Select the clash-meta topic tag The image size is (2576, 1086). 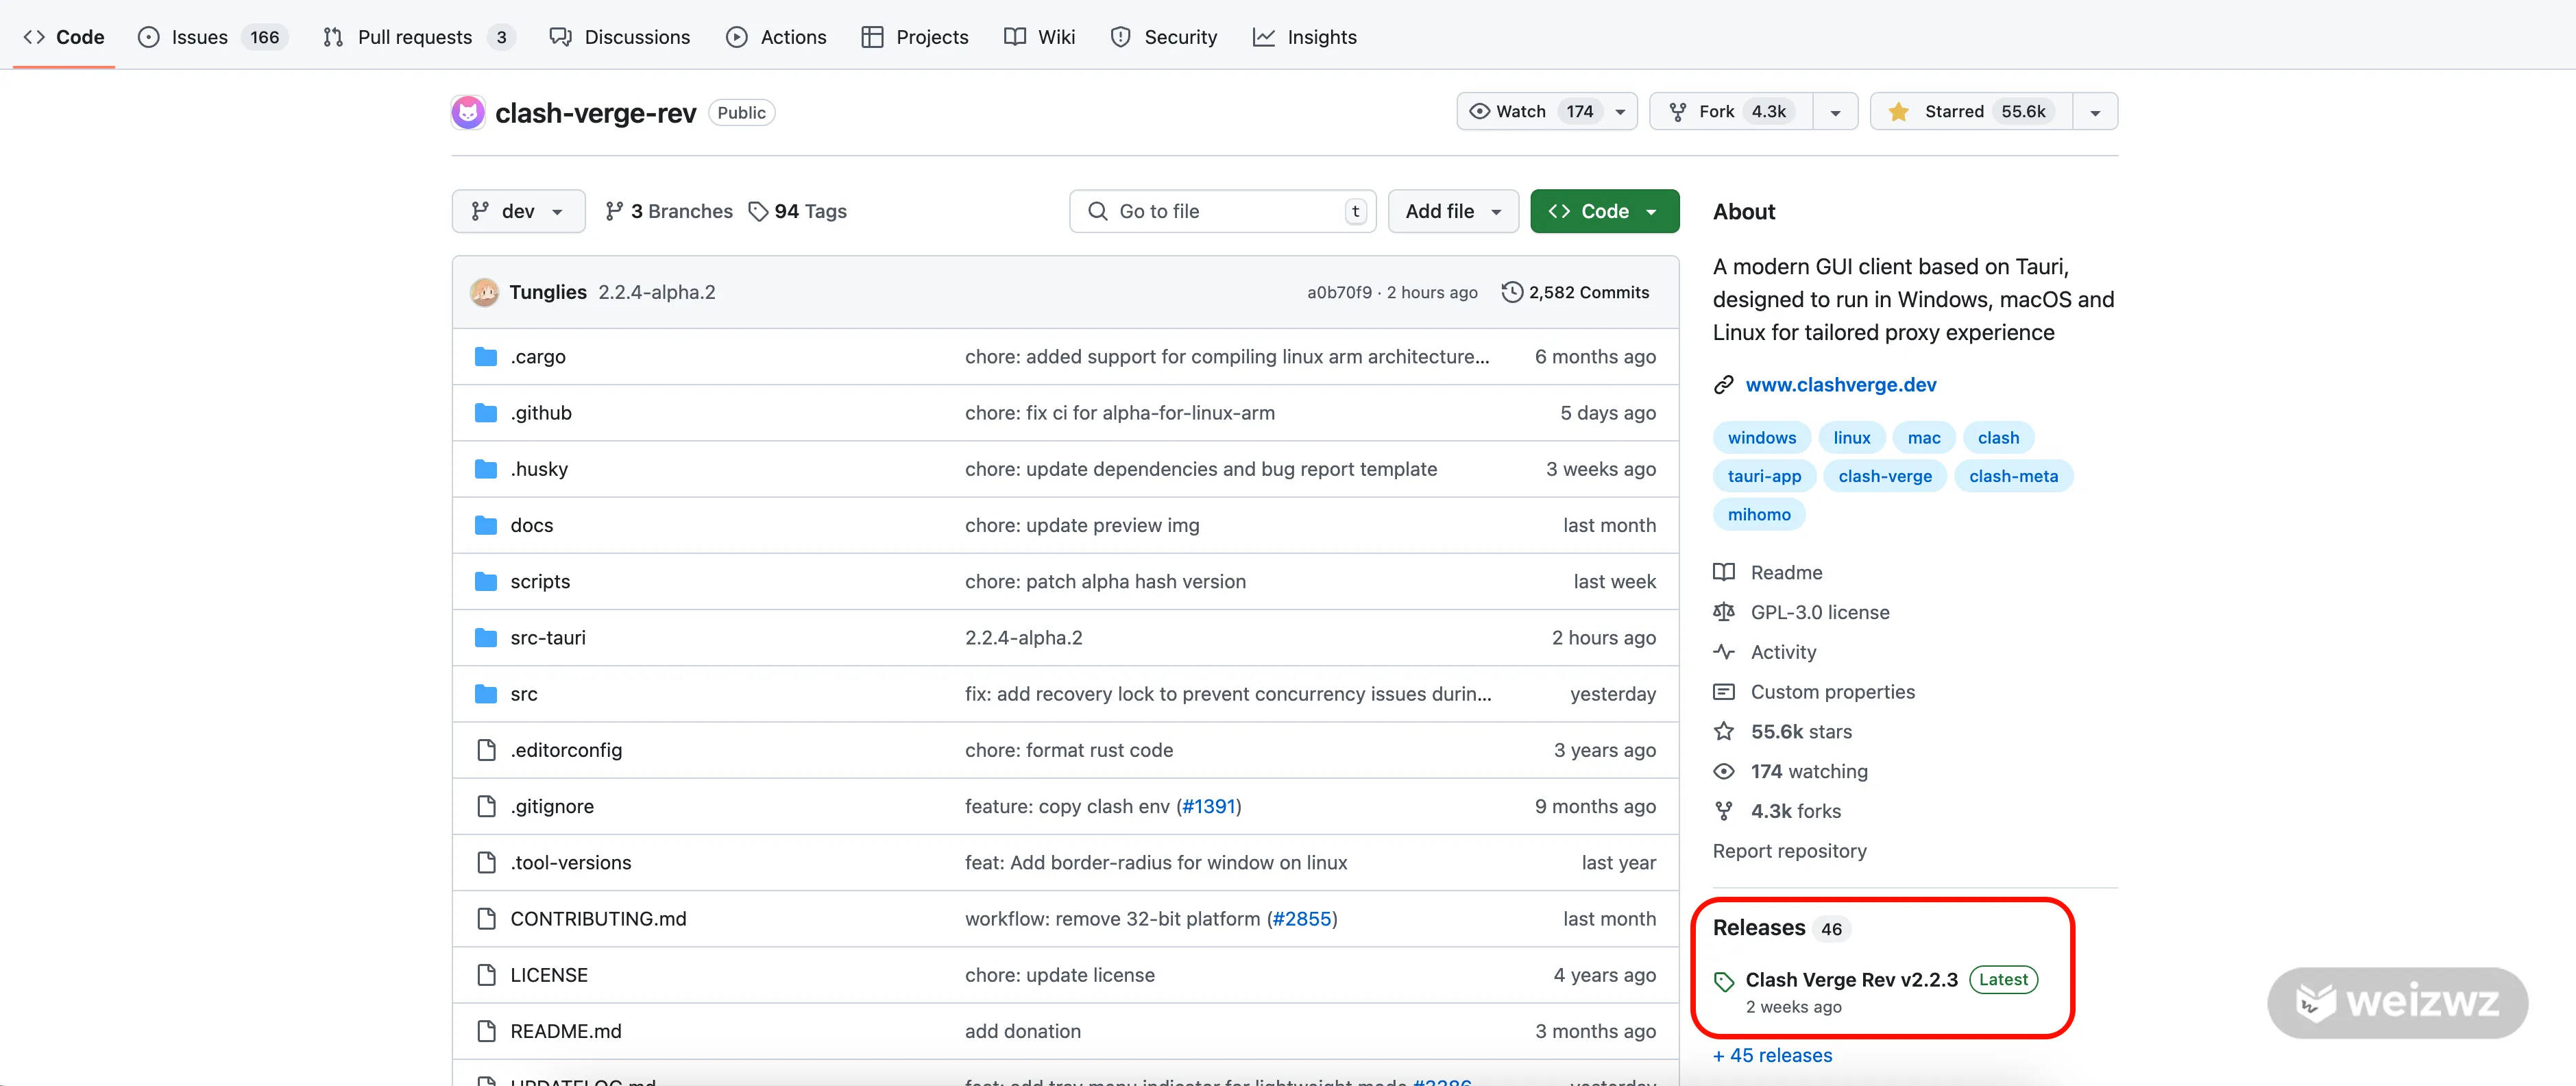click(2013, 476)
